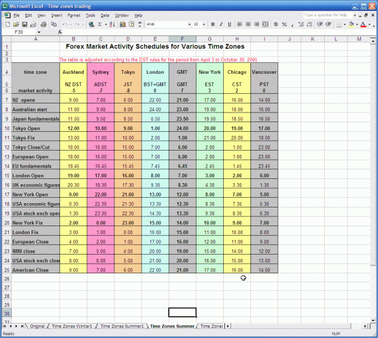Click Increase Decimal icon
Viewport: 378px width, 338px height.
tap(301, 24)
